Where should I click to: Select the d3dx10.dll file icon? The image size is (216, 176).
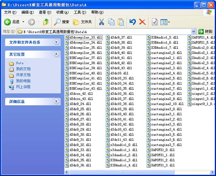tap(108, 73)
